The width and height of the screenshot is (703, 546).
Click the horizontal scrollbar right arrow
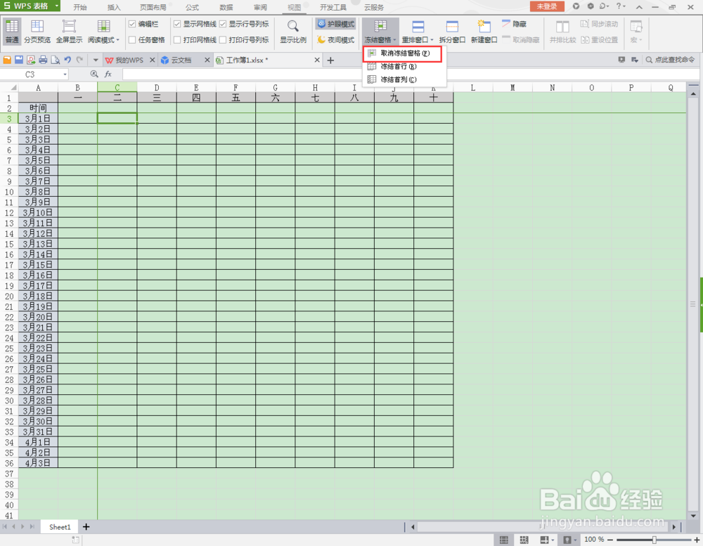[674, 527]
